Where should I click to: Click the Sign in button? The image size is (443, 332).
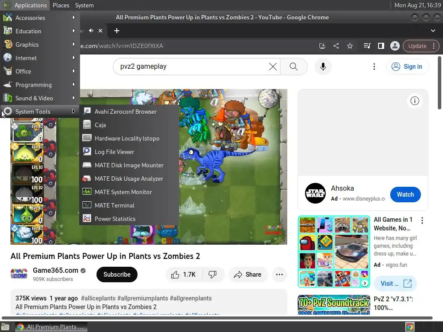click(x=408, y=66)
